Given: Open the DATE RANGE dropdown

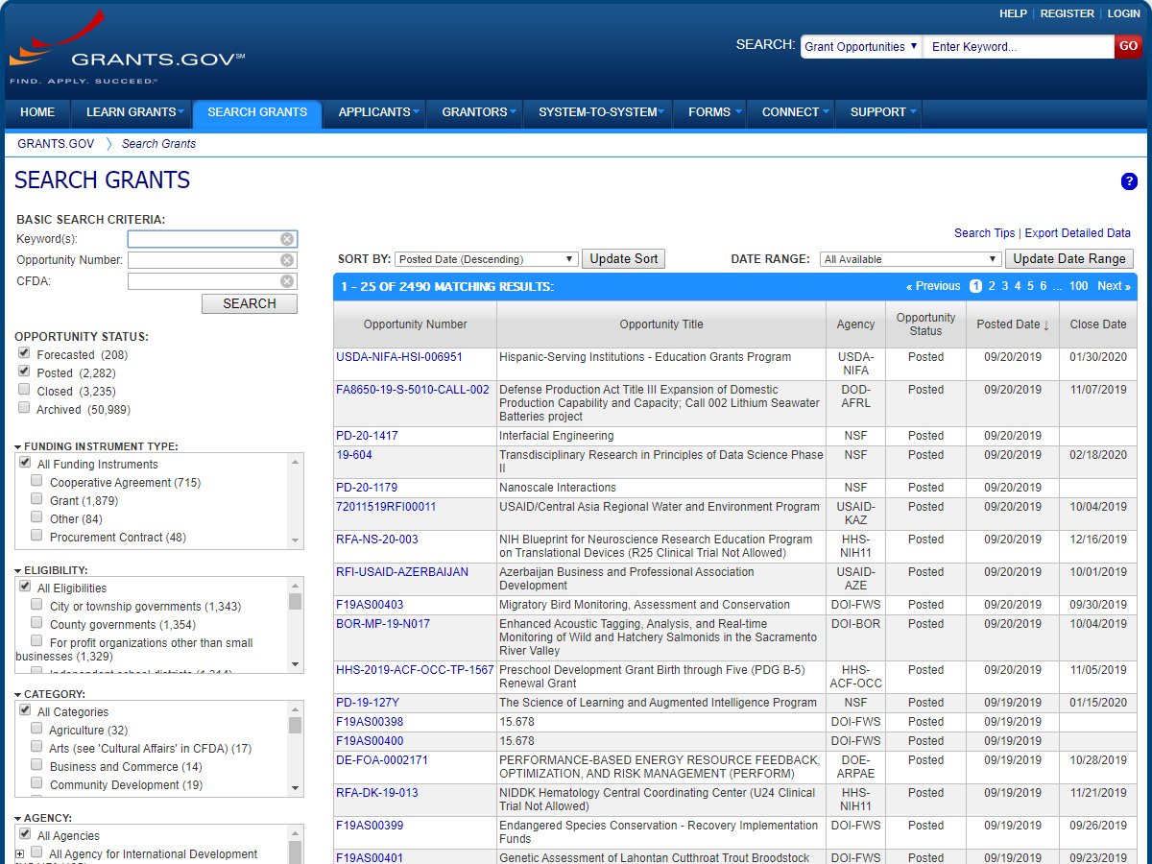Looking at the screenshot, I should (908, 258).
